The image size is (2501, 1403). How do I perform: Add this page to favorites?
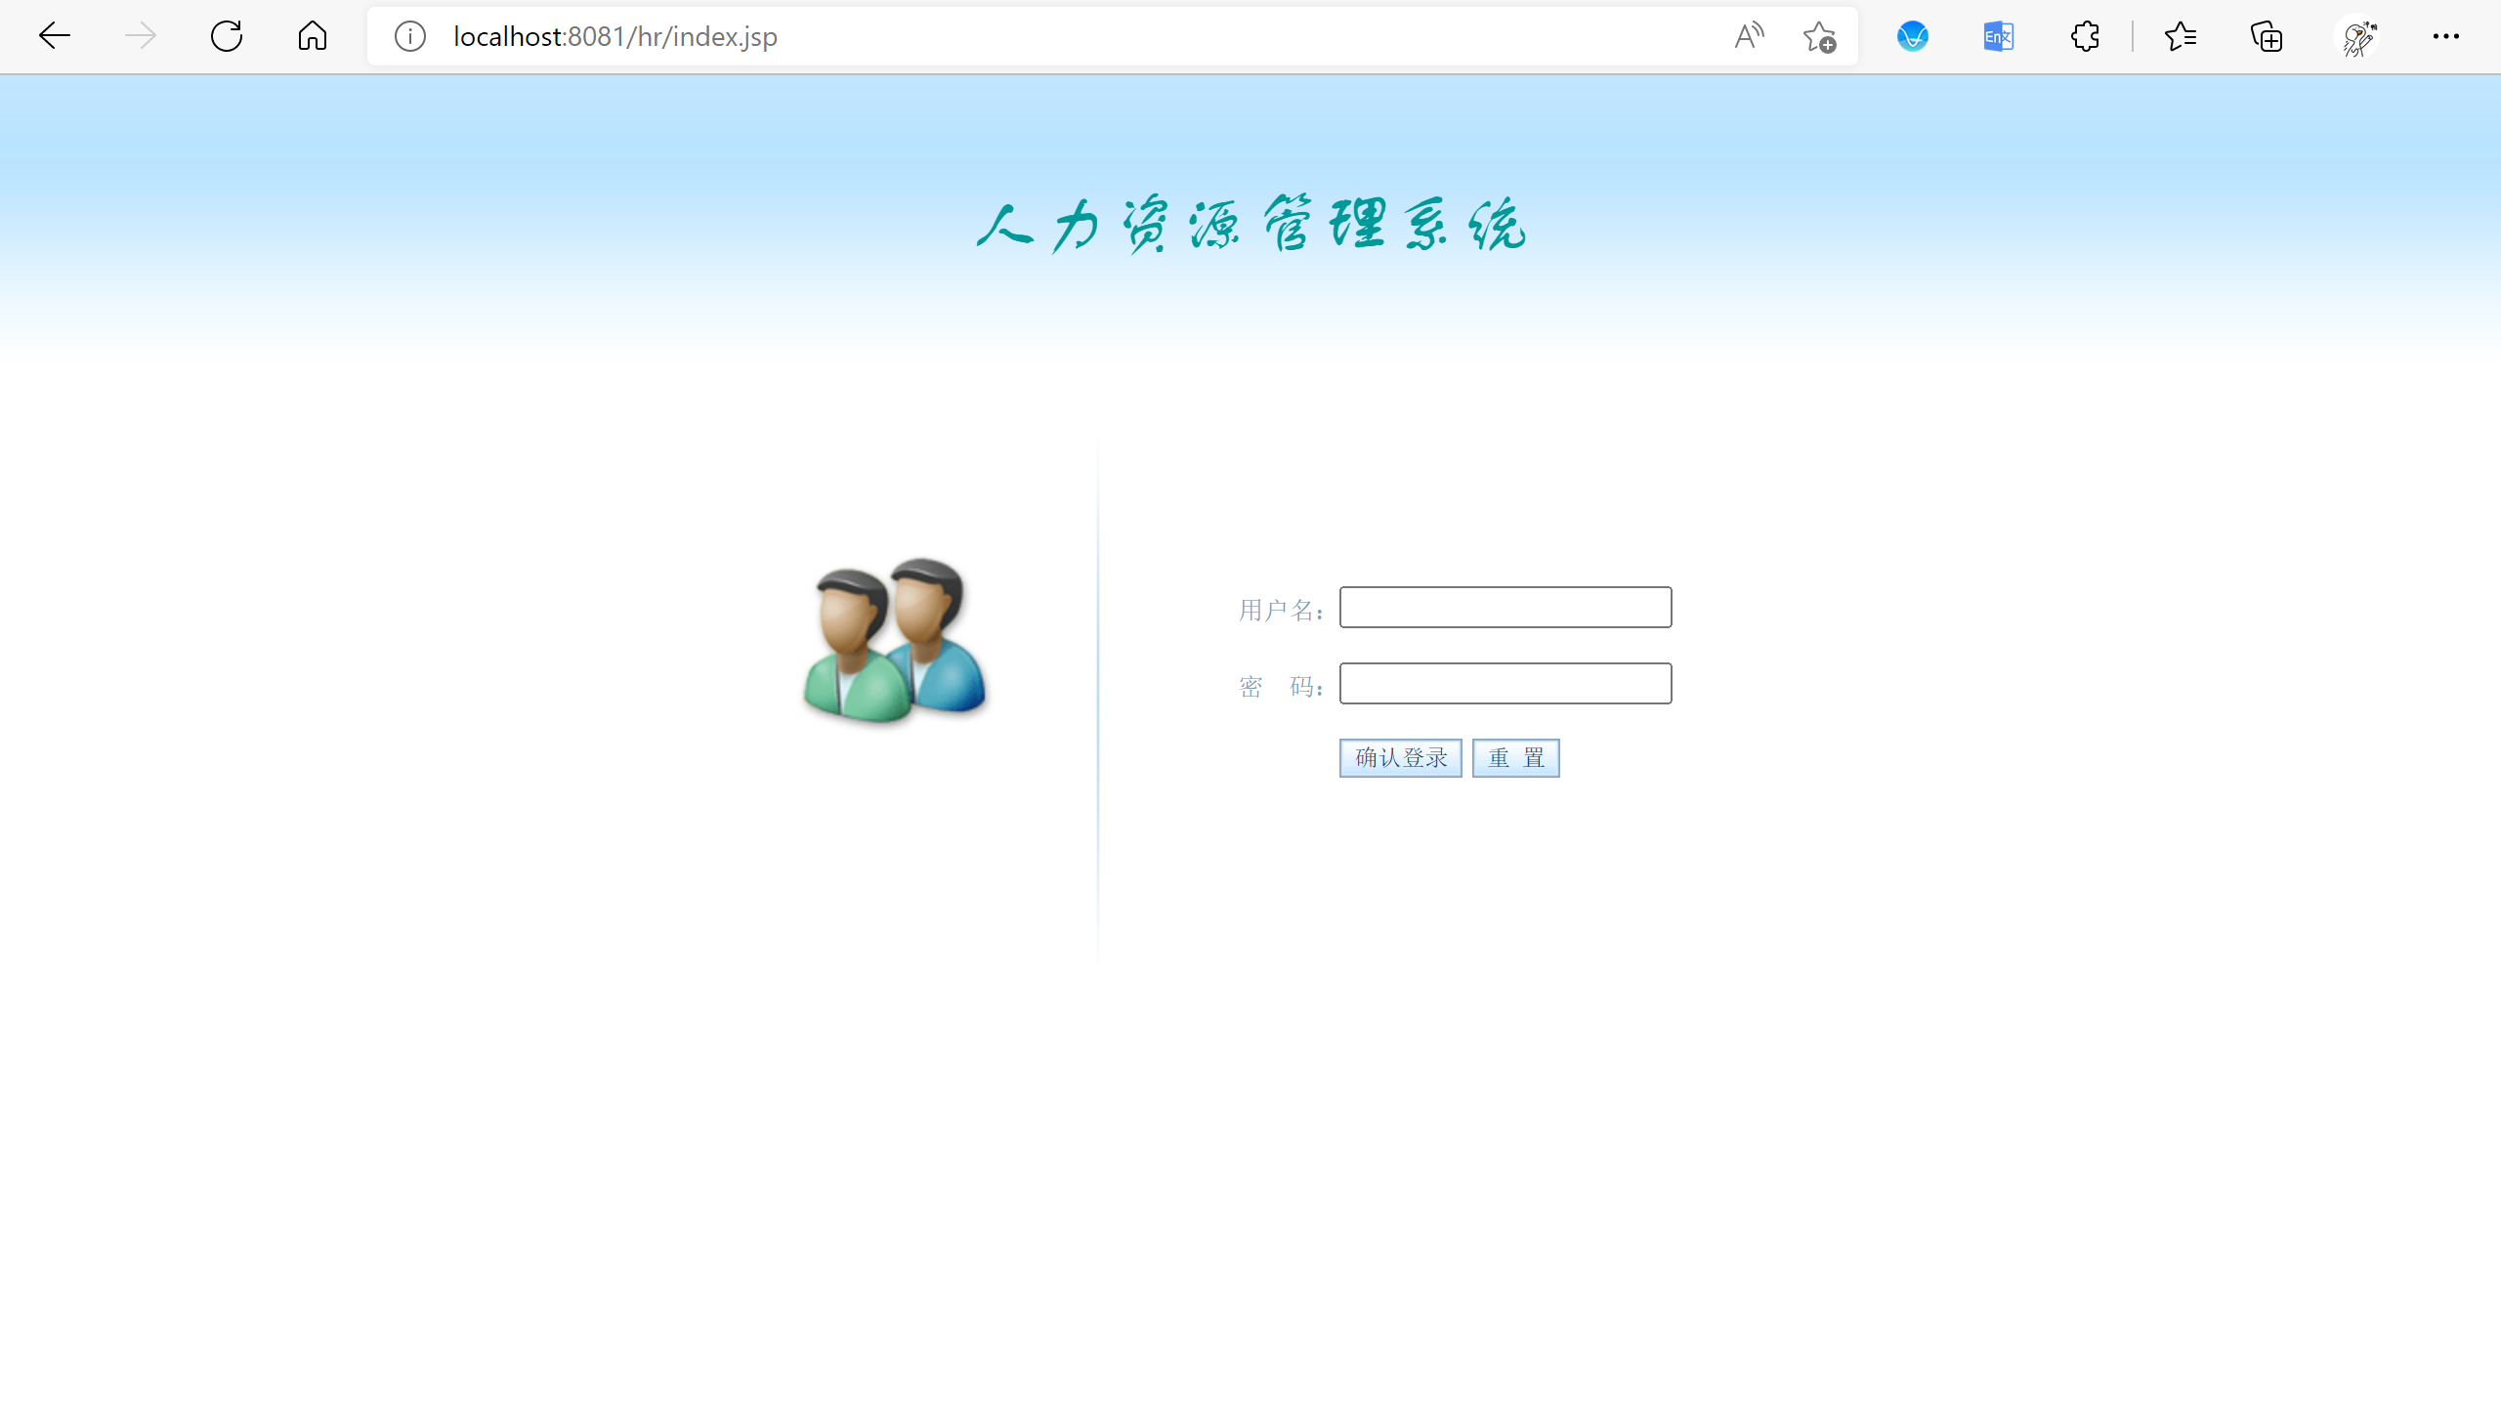coord(1819,36)
